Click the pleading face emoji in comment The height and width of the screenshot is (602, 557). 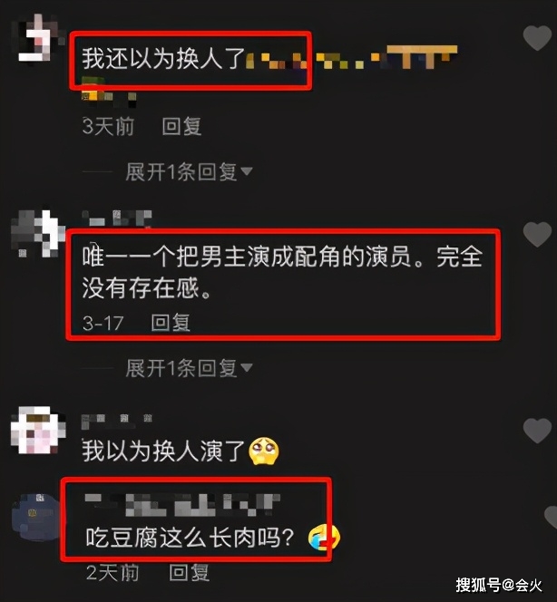click(264, 451)
